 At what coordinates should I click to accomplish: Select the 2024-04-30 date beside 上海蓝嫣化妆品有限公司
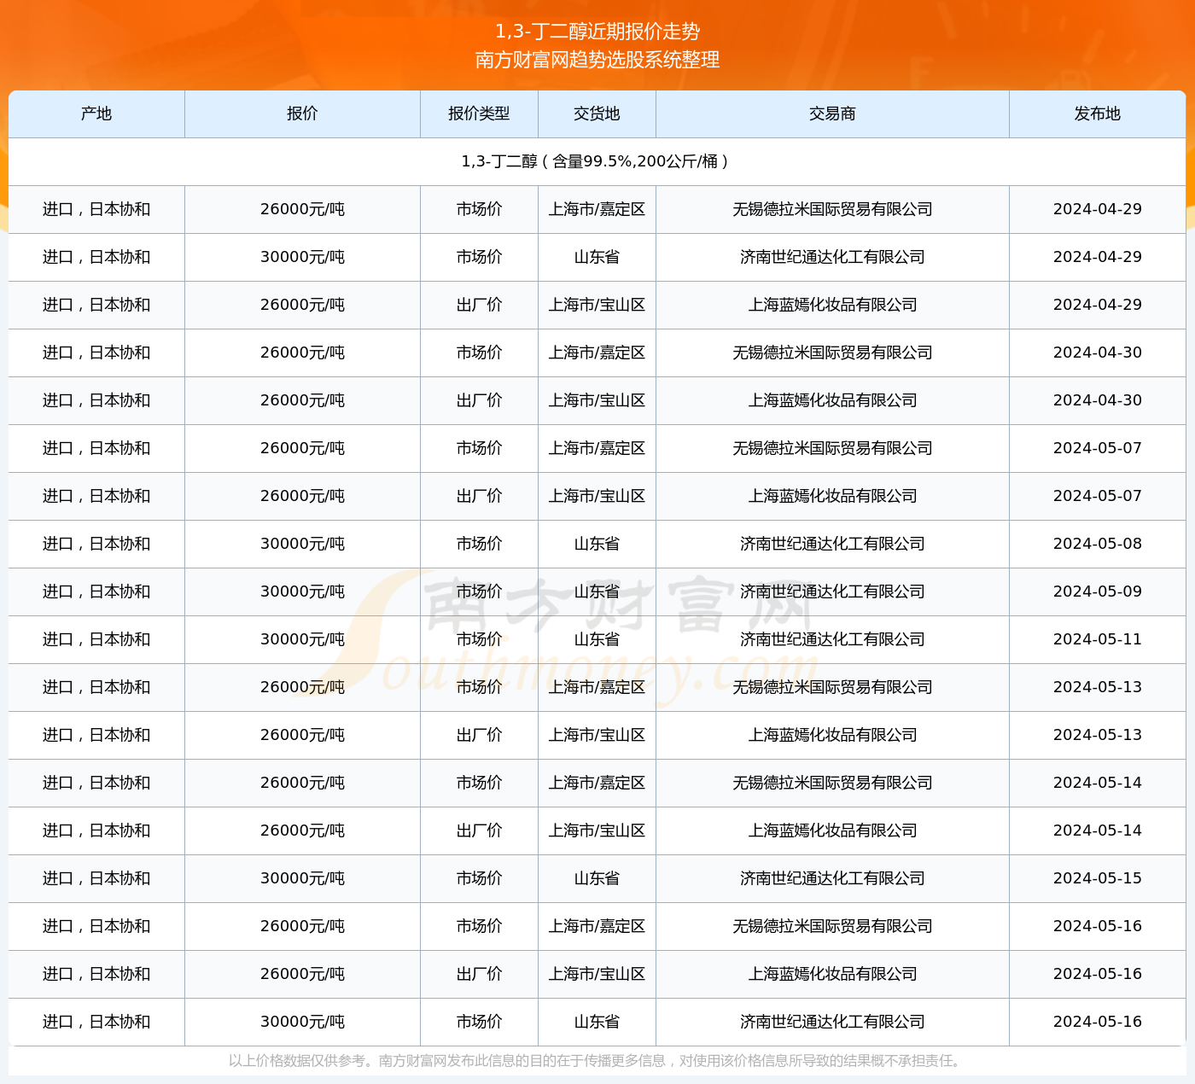[x=1098, y=400]
